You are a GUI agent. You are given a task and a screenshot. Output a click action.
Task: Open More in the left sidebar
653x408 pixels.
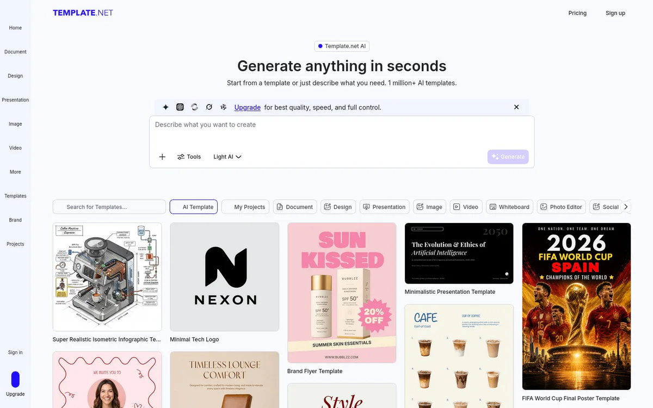point(15,172)
